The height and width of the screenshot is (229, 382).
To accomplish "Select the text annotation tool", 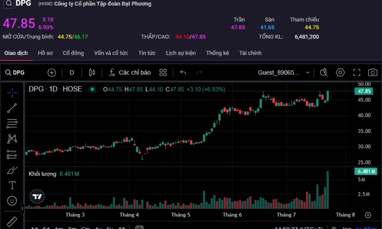I will click(x=12, y=185).
